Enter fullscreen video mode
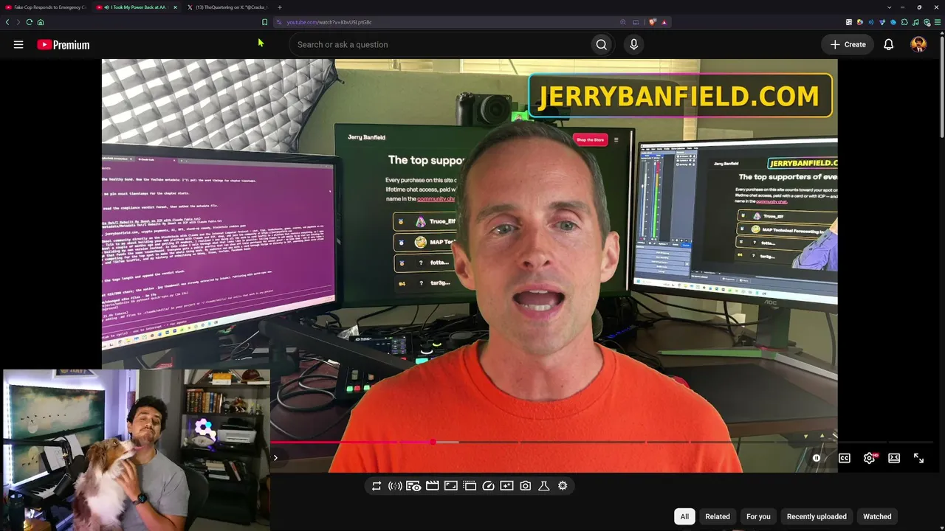The image size is (945, 531). tap(918, 458)
